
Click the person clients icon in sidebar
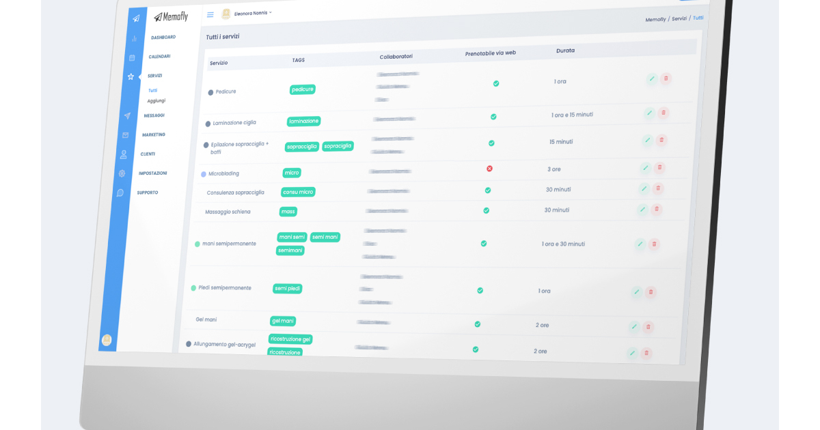coord(124,154)
